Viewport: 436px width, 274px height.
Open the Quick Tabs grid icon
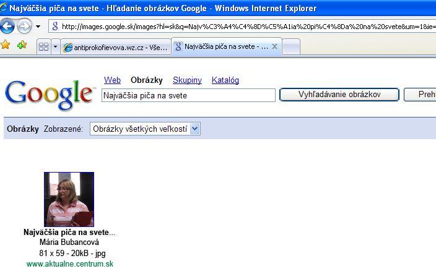[43, 46]
